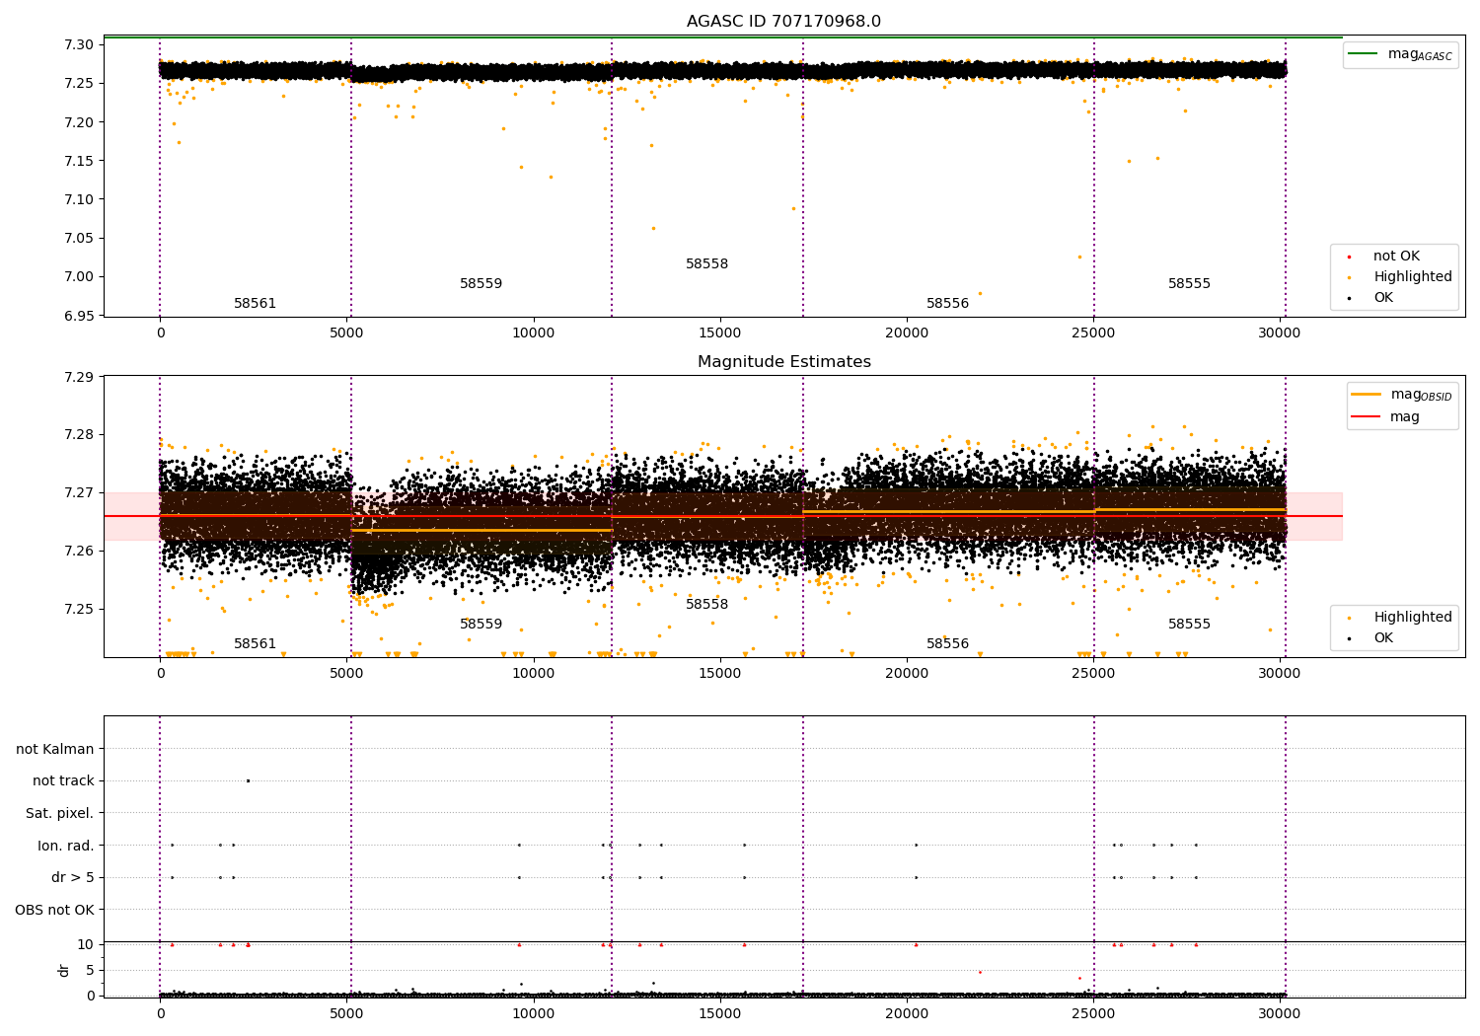
Task: Click OBSID label 58556 in Magnitude Estimates plot
Action: 948,644
